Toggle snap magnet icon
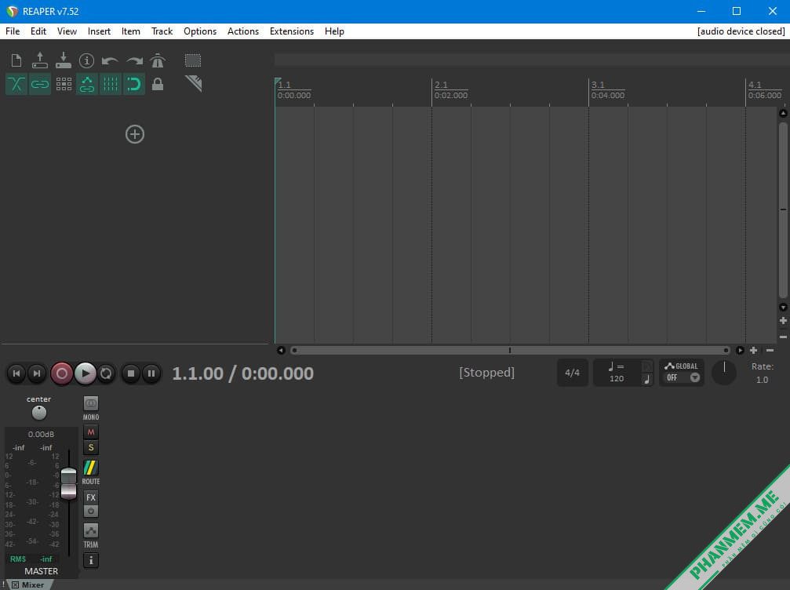The image size is (790, 590). (x=134, y=84)
